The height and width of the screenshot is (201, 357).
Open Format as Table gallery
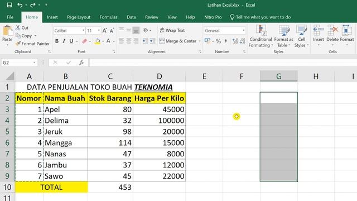pos(284,36)
